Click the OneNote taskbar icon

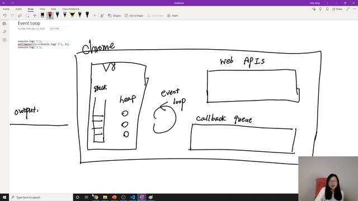click(x=142, y=197)
